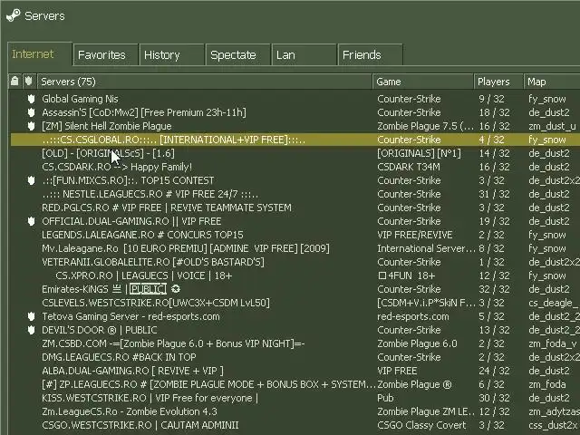Click the shield icon for Tetova Gaming Server
This screenshot has width=580, height=435.
click(x=31, y=316)
